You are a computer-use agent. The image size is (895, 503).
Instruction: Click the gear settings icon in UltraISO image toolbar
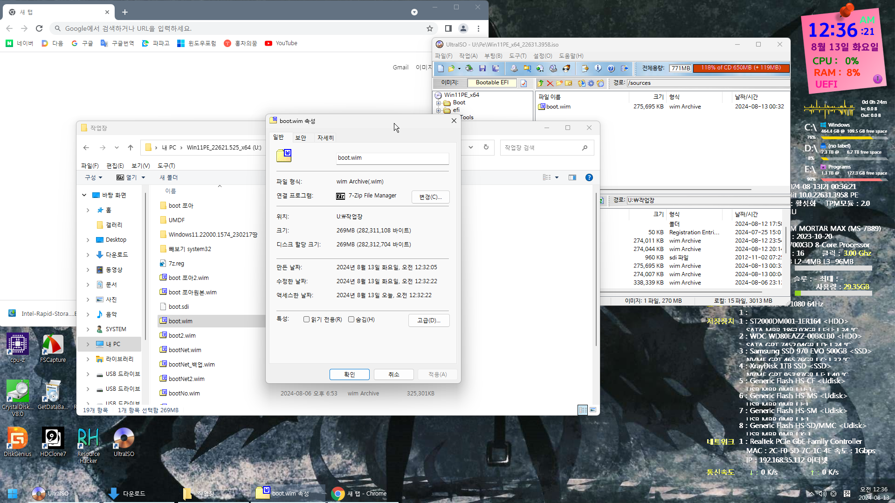point(591,83)
